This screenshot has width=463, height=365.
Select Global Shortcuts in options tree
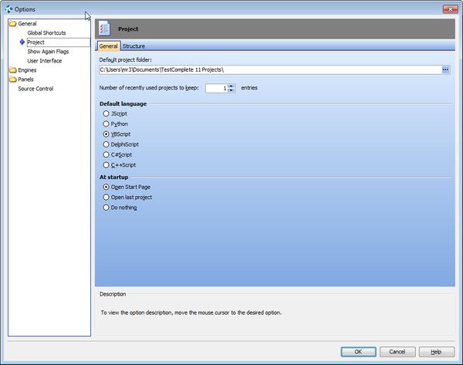[46, 33]
